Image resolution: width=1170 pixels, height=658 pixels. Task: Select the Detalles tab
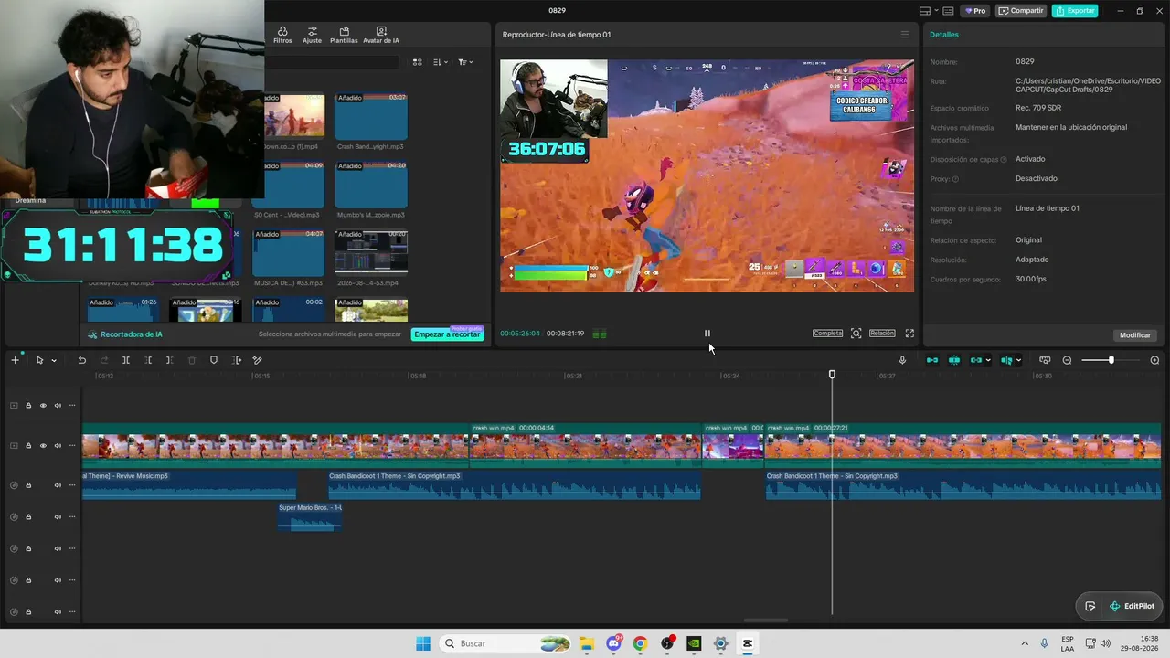944,35
